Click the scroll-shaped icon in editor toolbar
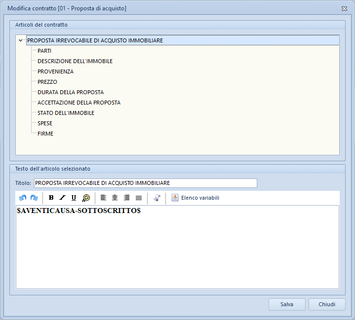Viewport: 355px width, 320px height. [x=157, y=198]
